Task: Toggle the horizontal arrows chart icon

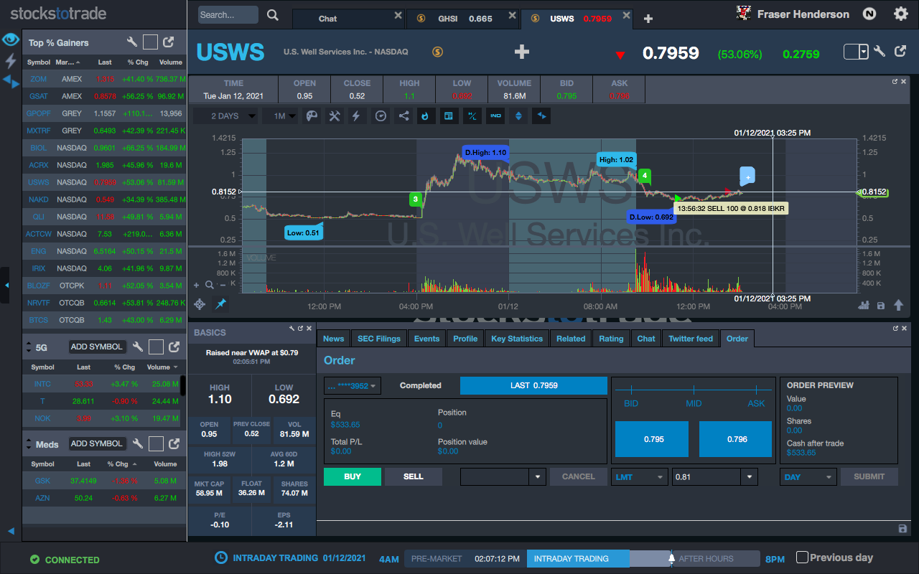Action: point(542,116)
